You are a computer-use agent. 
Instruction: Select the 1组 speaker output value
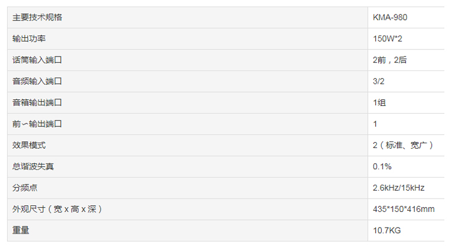tap(379, 102)
